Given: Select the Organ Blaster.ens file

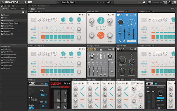Looking at the screenshot, I should click(x=10, y=57).
